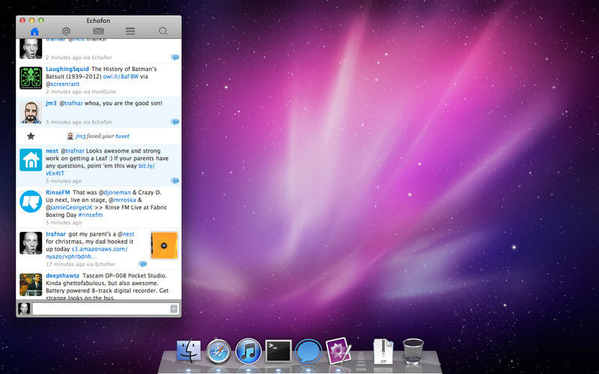Launch Safari from the Dock

point(219,352)
